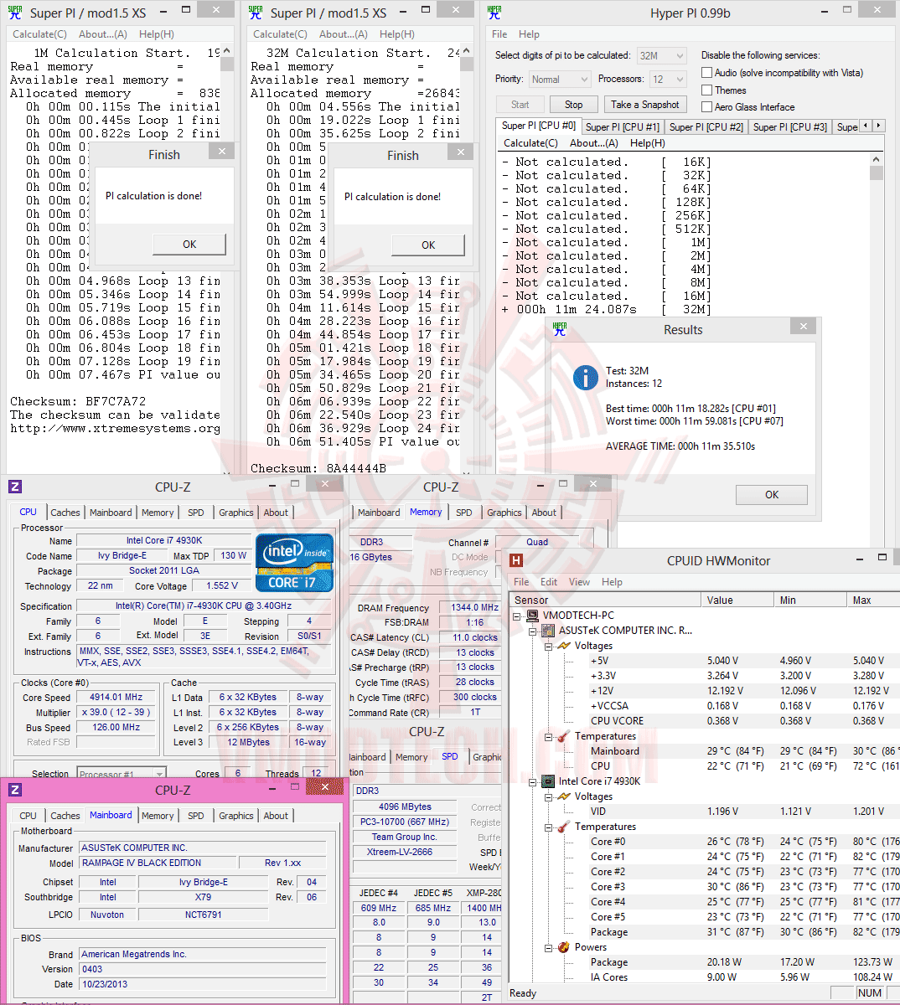Click OK in the 1M Finish dialog
The width and height of the screenshot is (900, 1005).
point(189,245)
